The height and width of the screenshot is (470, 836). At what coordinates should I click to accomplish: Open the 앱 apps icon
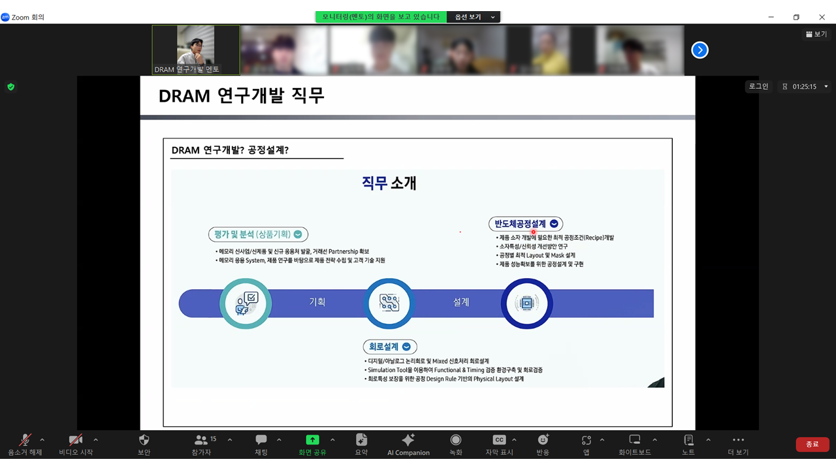[x=587, y=440]
